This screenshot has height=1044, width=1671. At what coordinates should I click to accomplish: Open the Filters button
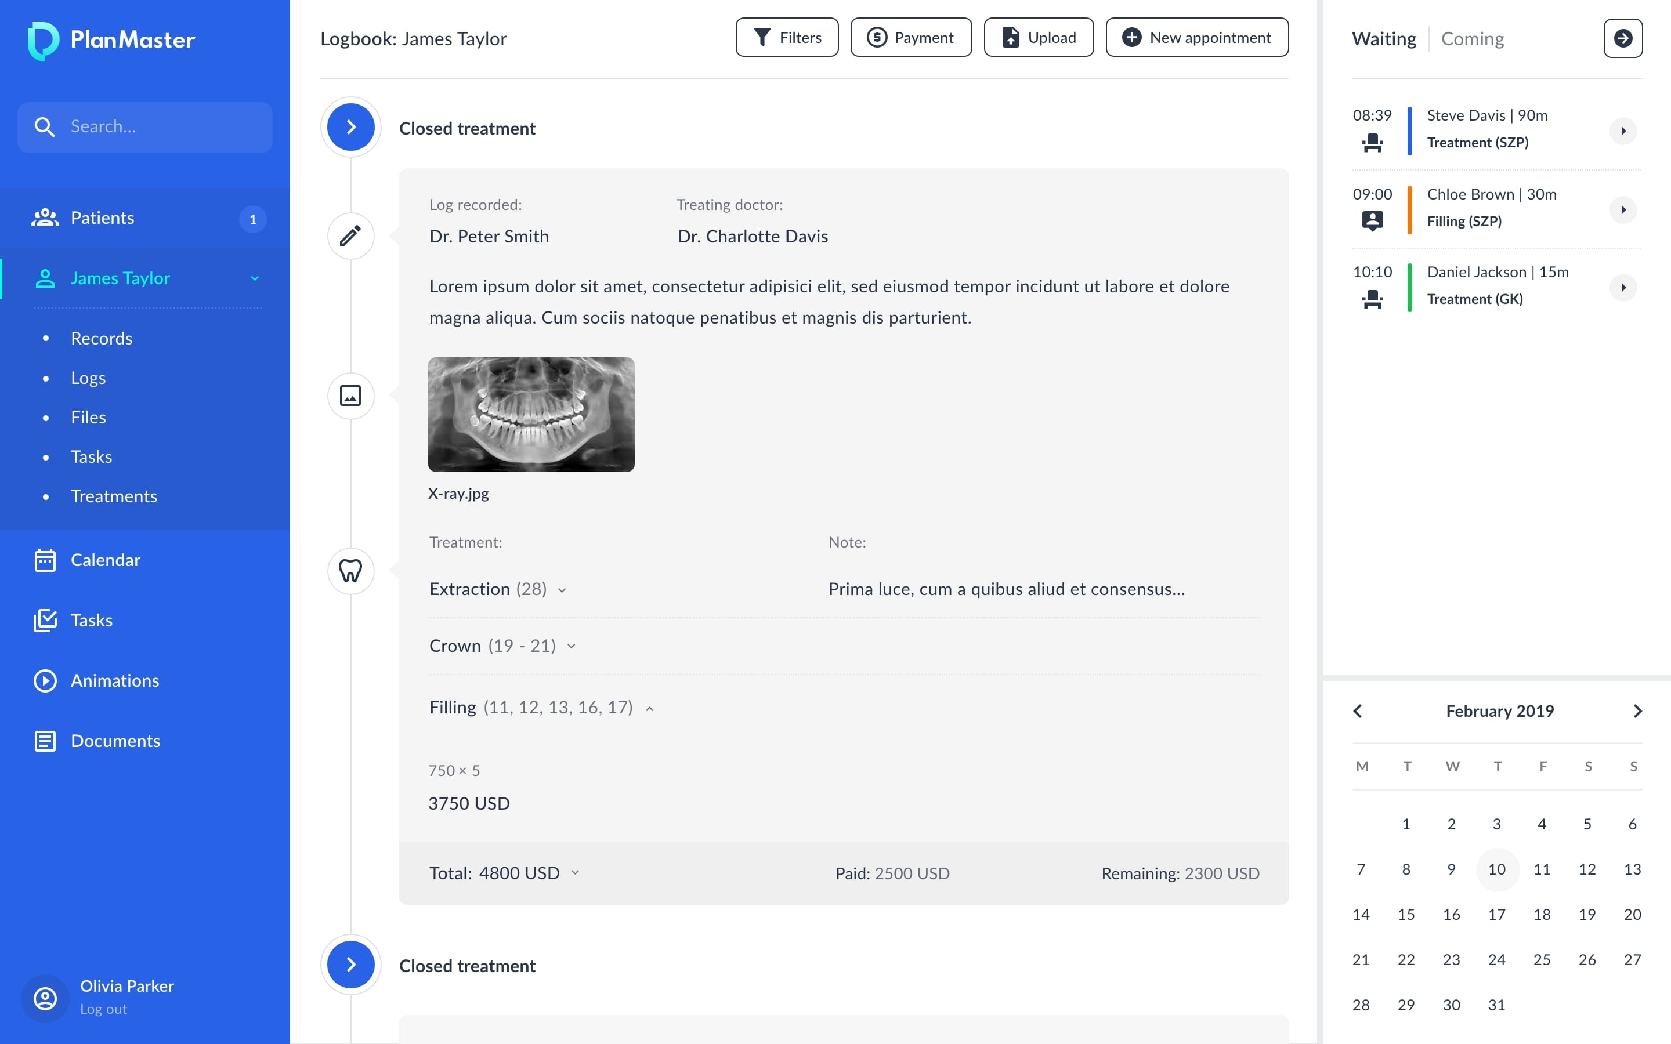[x=787, y=37]
